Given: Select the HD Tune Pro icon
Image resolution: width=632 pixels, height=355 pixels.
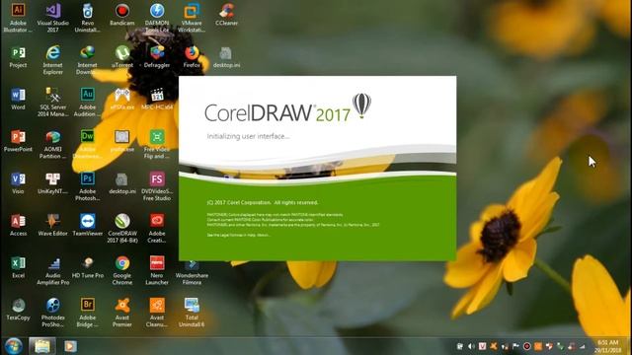Looking at the screenshot, I should coord(88,267).
